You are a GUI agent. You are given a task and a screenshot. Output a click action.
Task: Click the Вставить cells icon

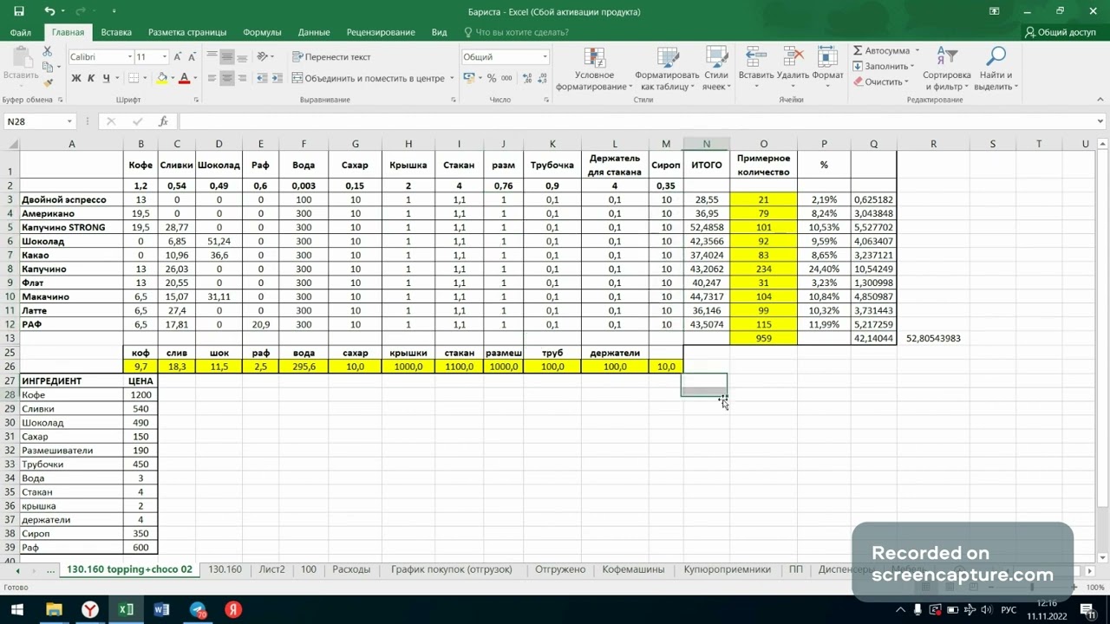click(756, 57)
